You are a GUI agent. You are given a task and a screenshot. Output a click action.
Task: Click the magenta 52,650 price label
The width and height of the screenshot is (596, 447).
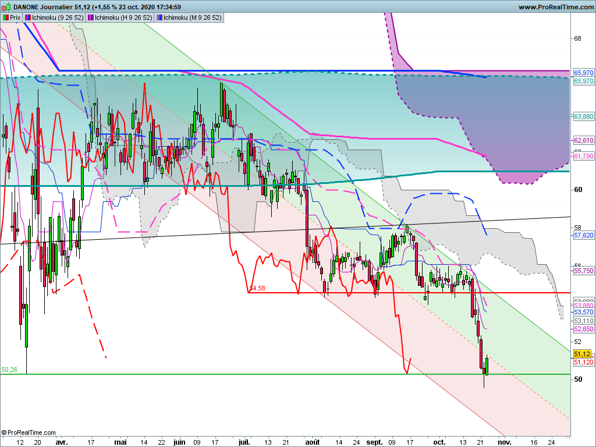[583, 329]
